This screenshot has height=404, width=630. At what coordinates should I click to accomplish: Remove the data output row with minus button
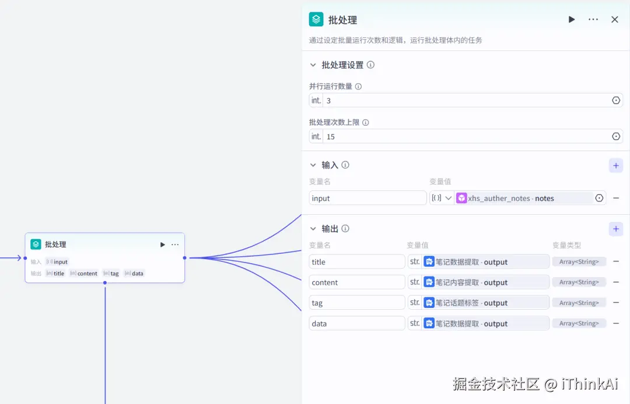point(616,323)
